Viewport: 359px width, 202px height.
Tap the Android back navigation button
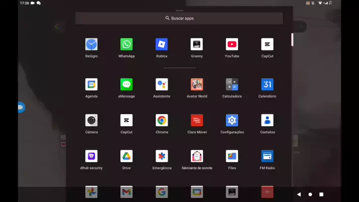pyautogui.click(x=299, y=194)
